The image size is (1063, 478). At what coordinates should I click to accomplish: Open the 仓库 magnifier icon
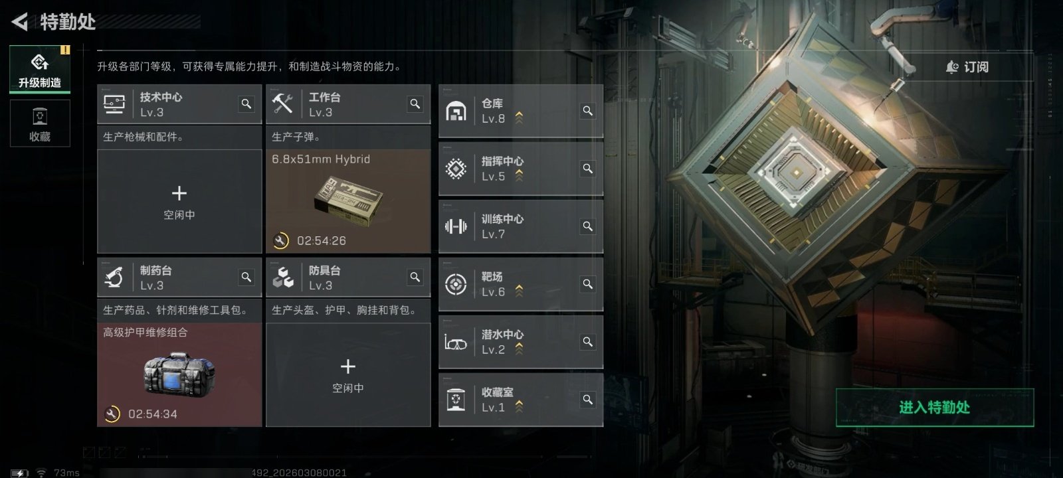588,111
